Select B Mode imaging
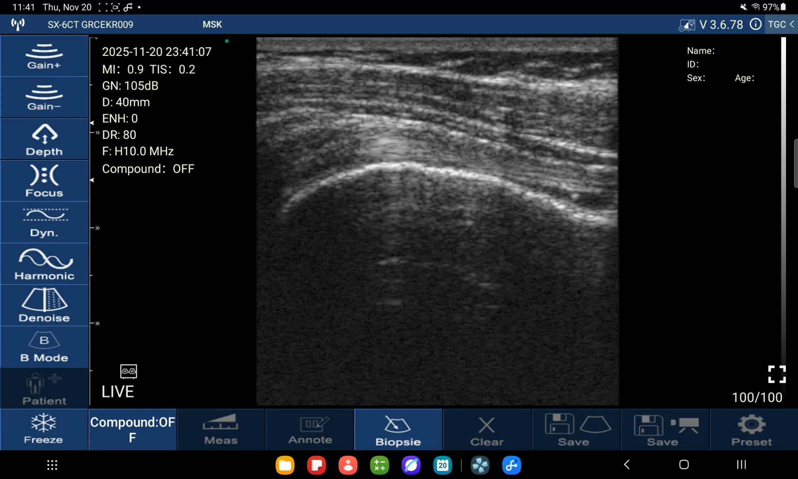Screen dimensions: 798x479 click(x=44, y=347)
